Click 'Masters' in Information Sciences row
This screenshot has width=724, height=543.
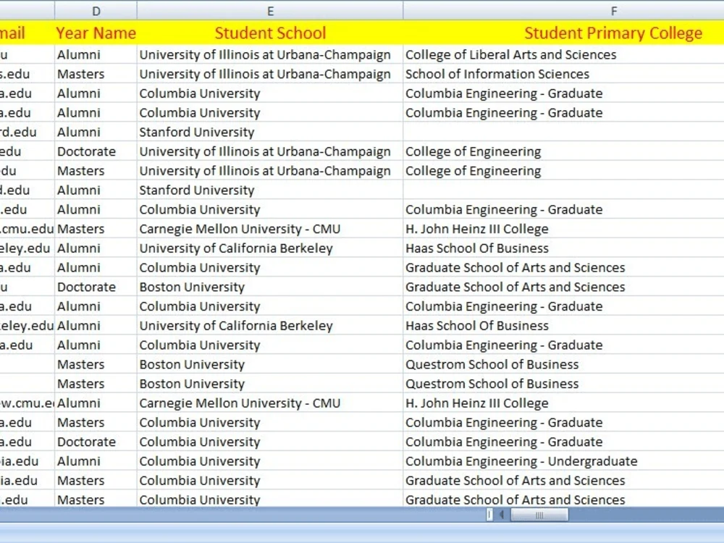96,74
